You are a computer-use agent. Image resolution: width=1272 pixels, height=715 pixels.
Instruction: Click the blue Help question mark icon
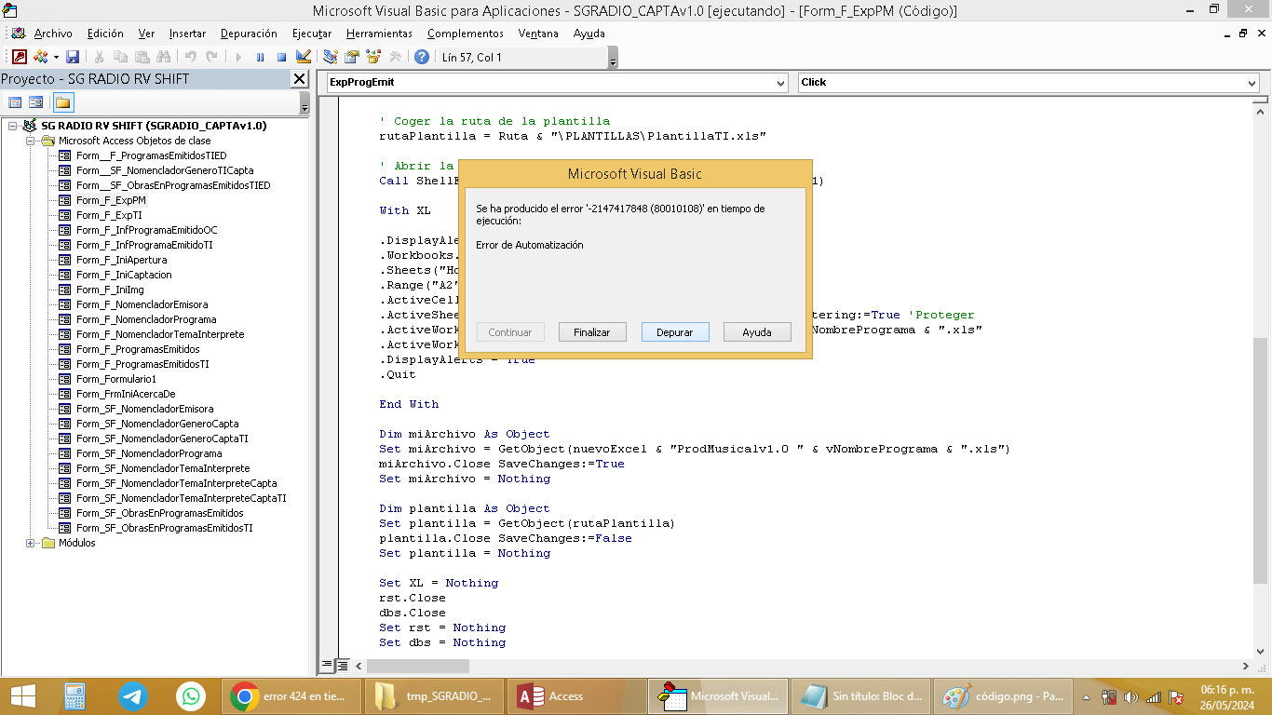[422, 57]
